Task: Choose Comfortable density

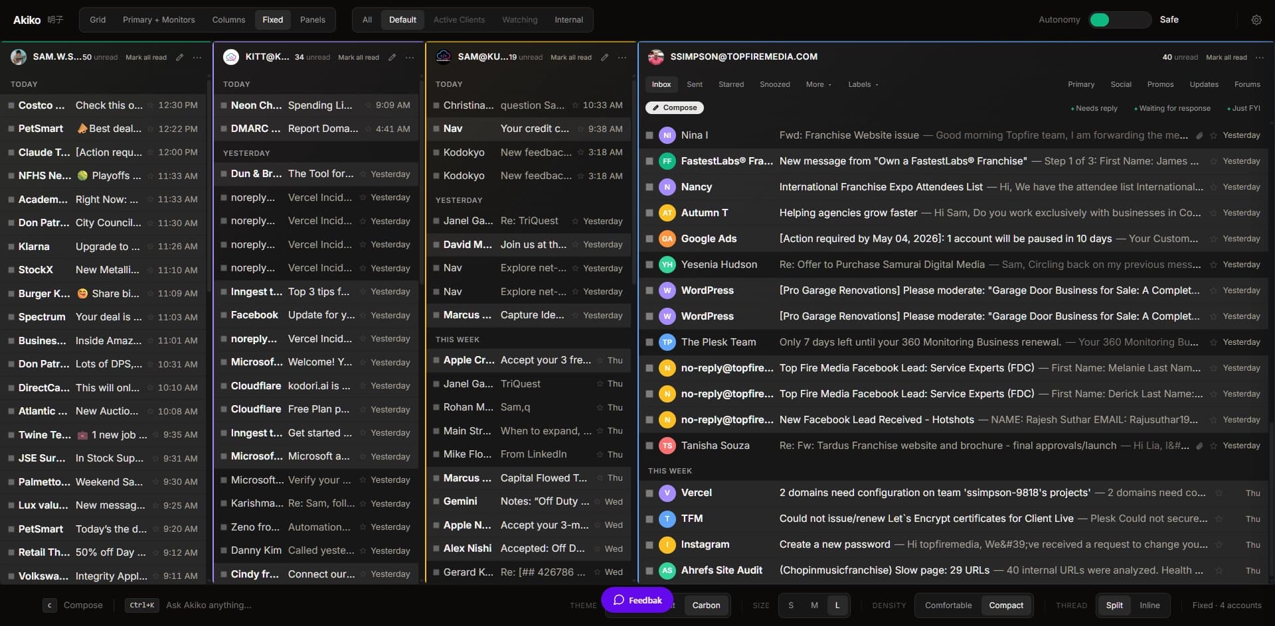Action: 948,605
